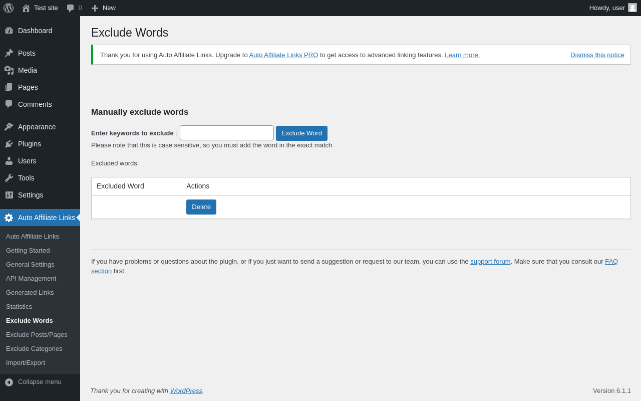Click the Appearance paintbrush icon

click(9, 127)
